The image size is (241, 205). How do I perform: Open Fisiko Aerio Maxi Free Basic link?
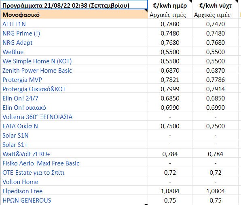pos(41,163)
